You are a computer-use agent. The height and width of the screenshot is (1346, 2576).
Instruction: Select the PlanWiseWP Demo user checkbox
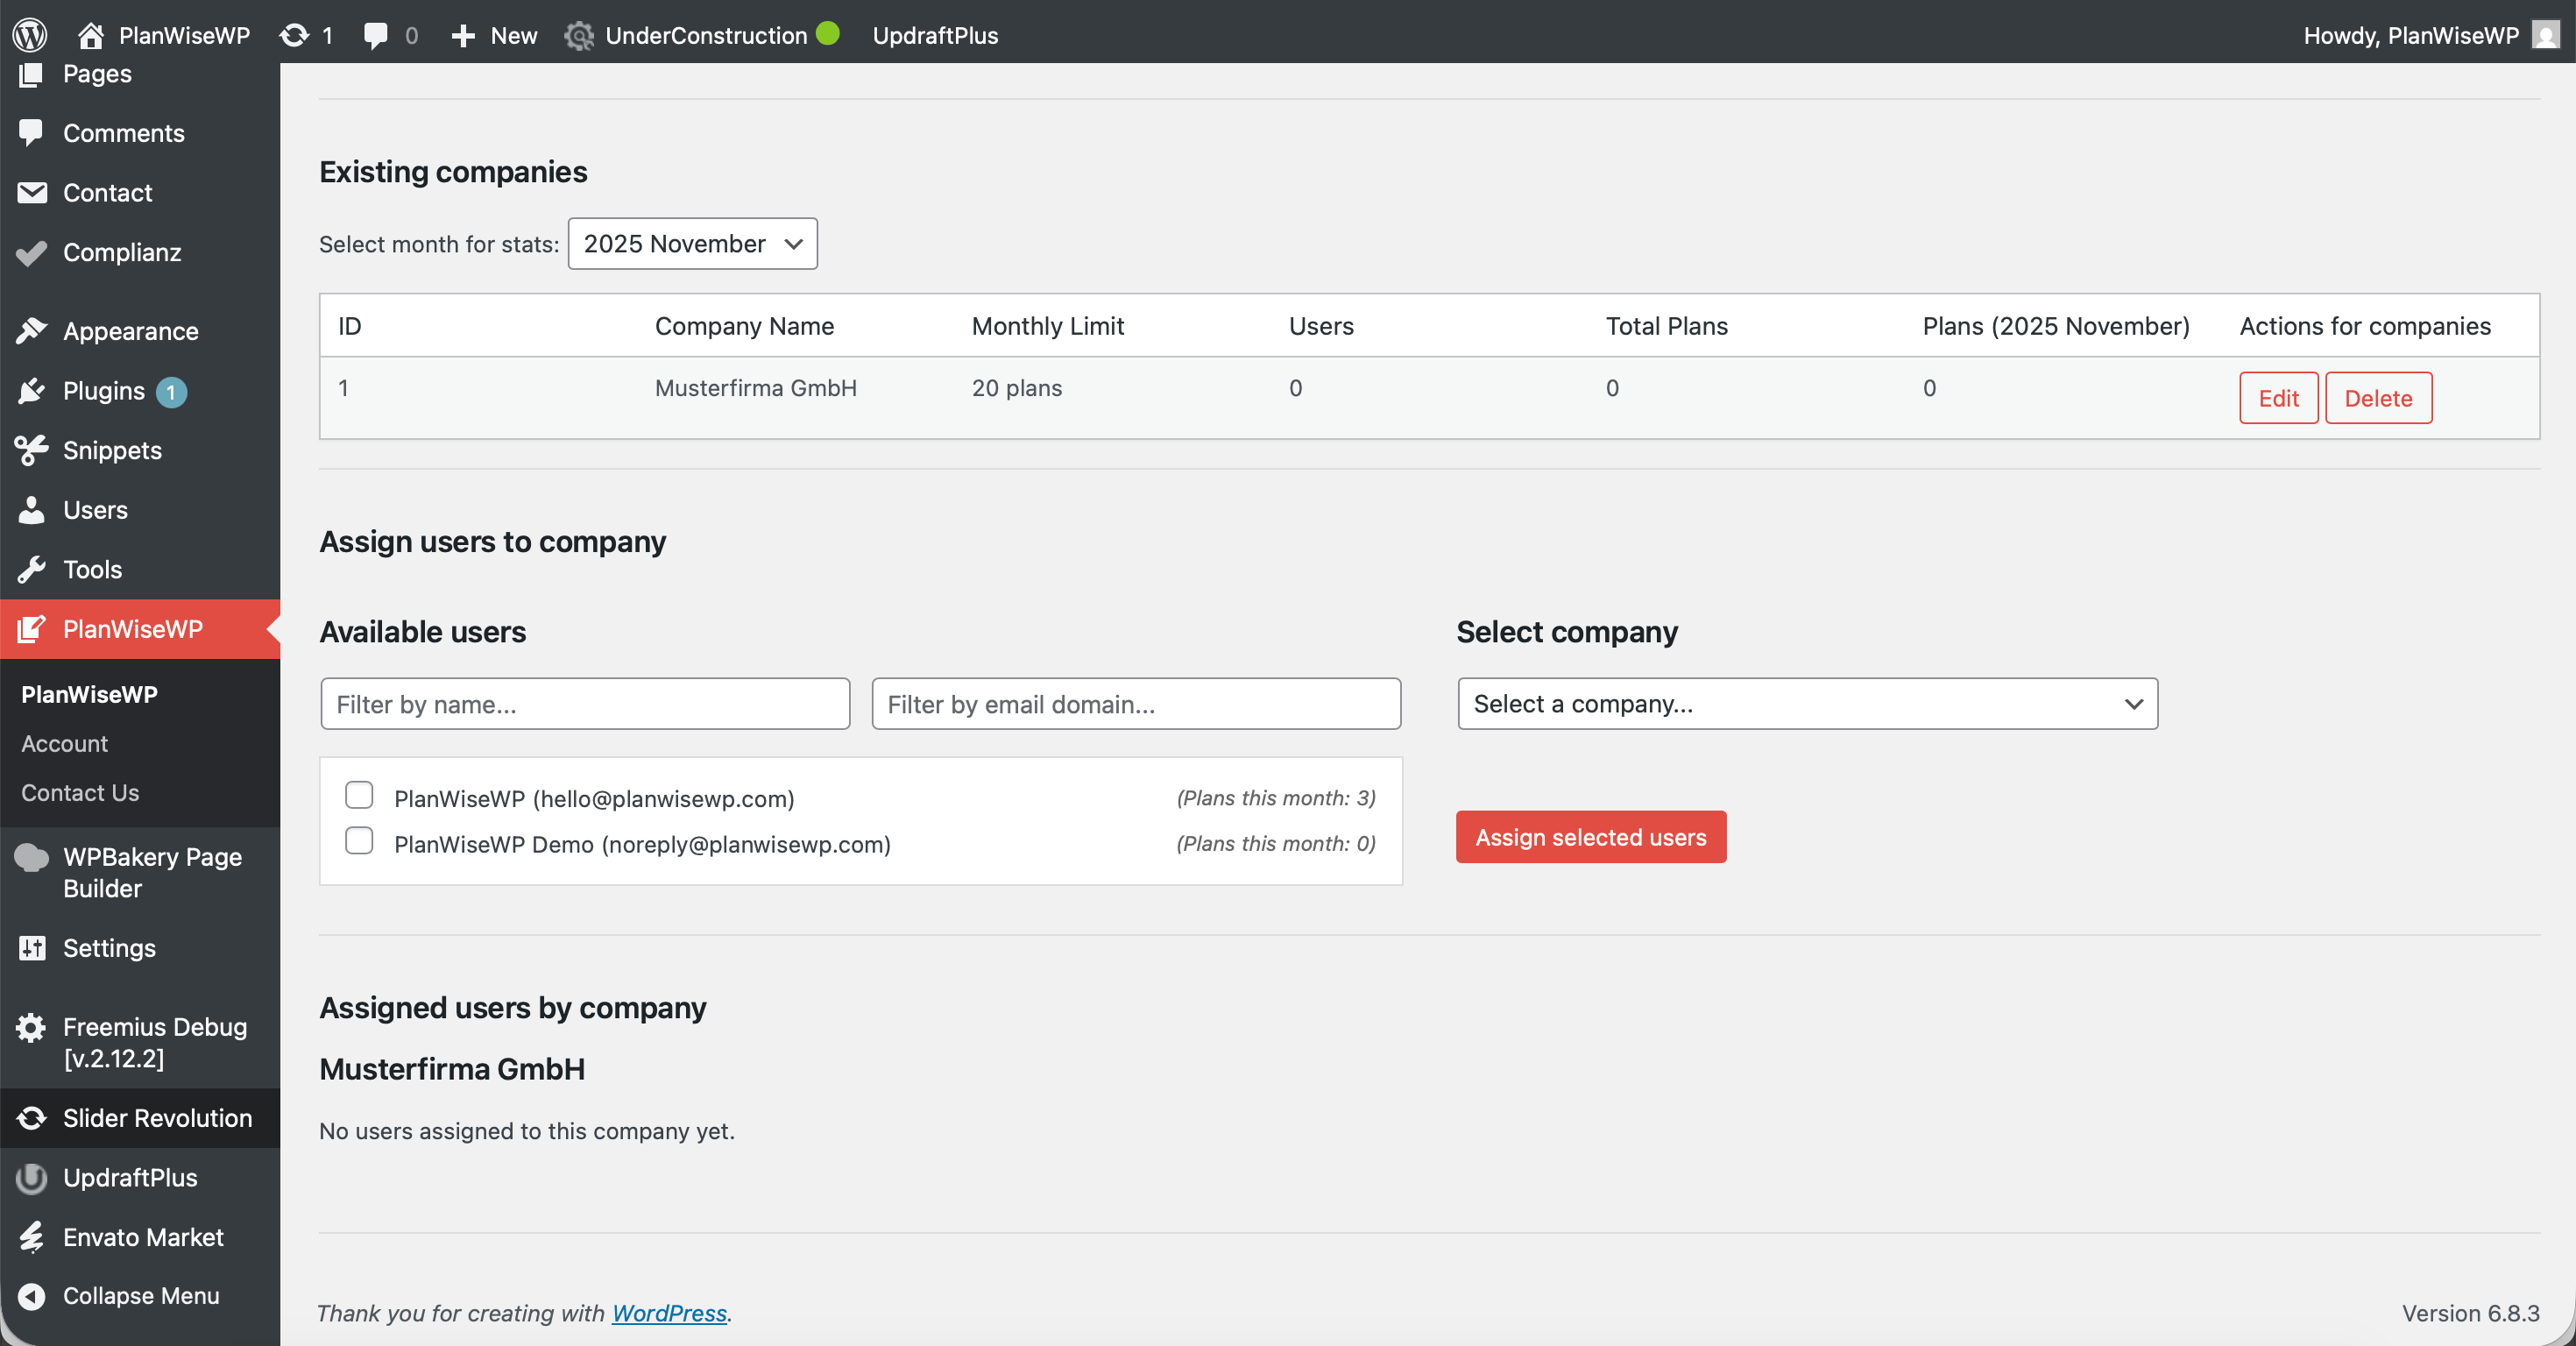pos(358,841)
